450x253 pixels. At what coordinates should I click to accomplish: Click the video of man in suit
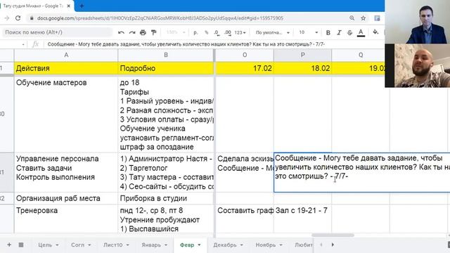click(417, 22)
